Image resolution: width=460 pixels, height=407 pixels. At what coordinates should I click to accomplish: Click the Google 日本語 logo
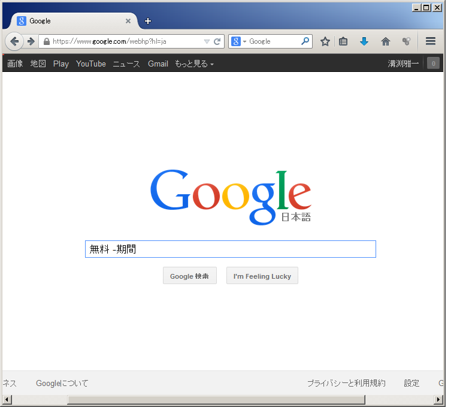[231, 197]
